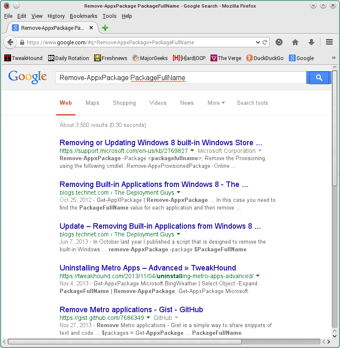This screenshot has height=348, width=340.
Task: Open a new tab with the green plus
Action: 105,28
